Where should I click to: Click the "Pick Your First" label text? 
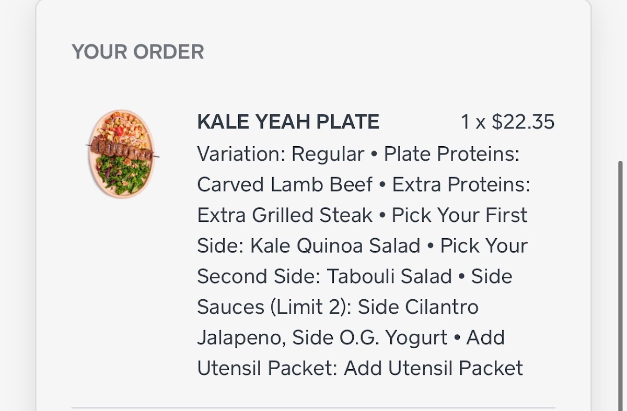pos(459,215)
